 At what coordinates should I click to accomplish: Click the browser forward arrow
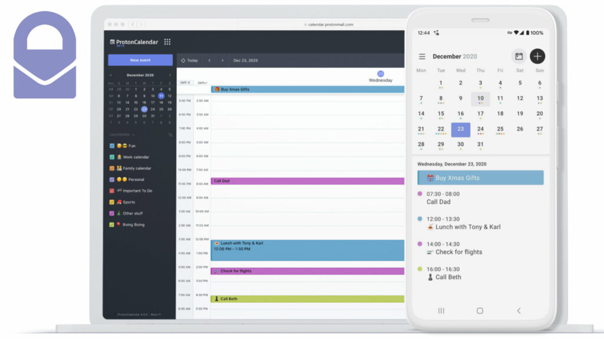(141, 24)
